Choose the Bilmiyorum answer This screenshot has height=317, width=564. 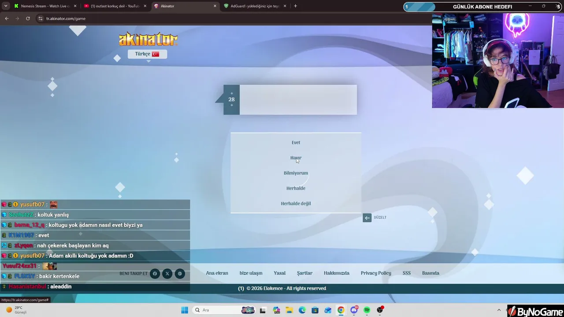click(x=296, y=173)
